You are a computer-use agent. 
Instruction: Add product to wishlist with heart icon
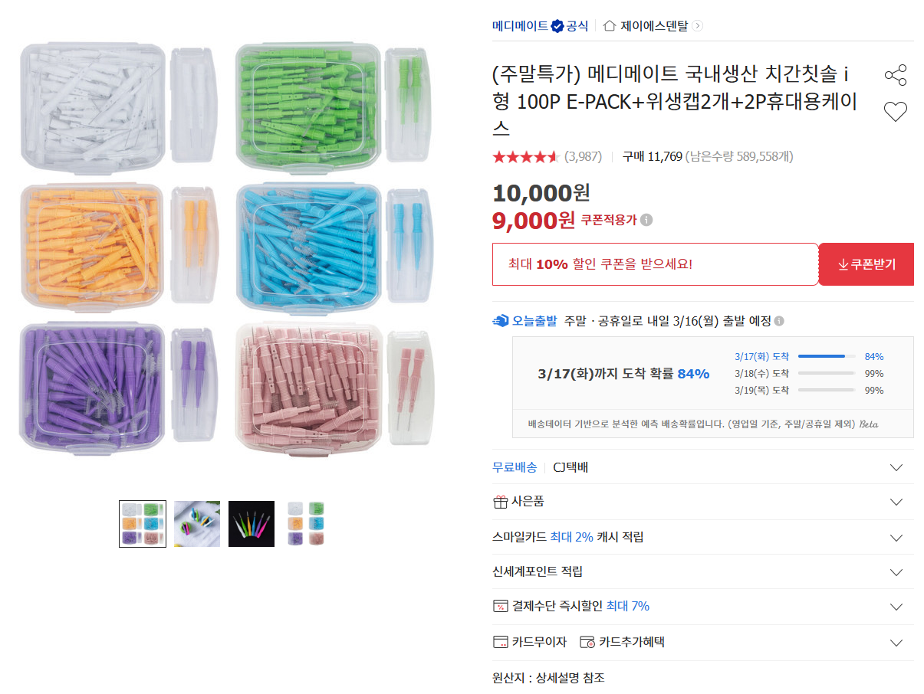(x=895, y=112)
